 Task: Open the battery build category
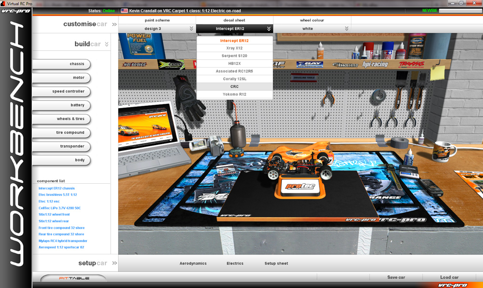point(62,105)
